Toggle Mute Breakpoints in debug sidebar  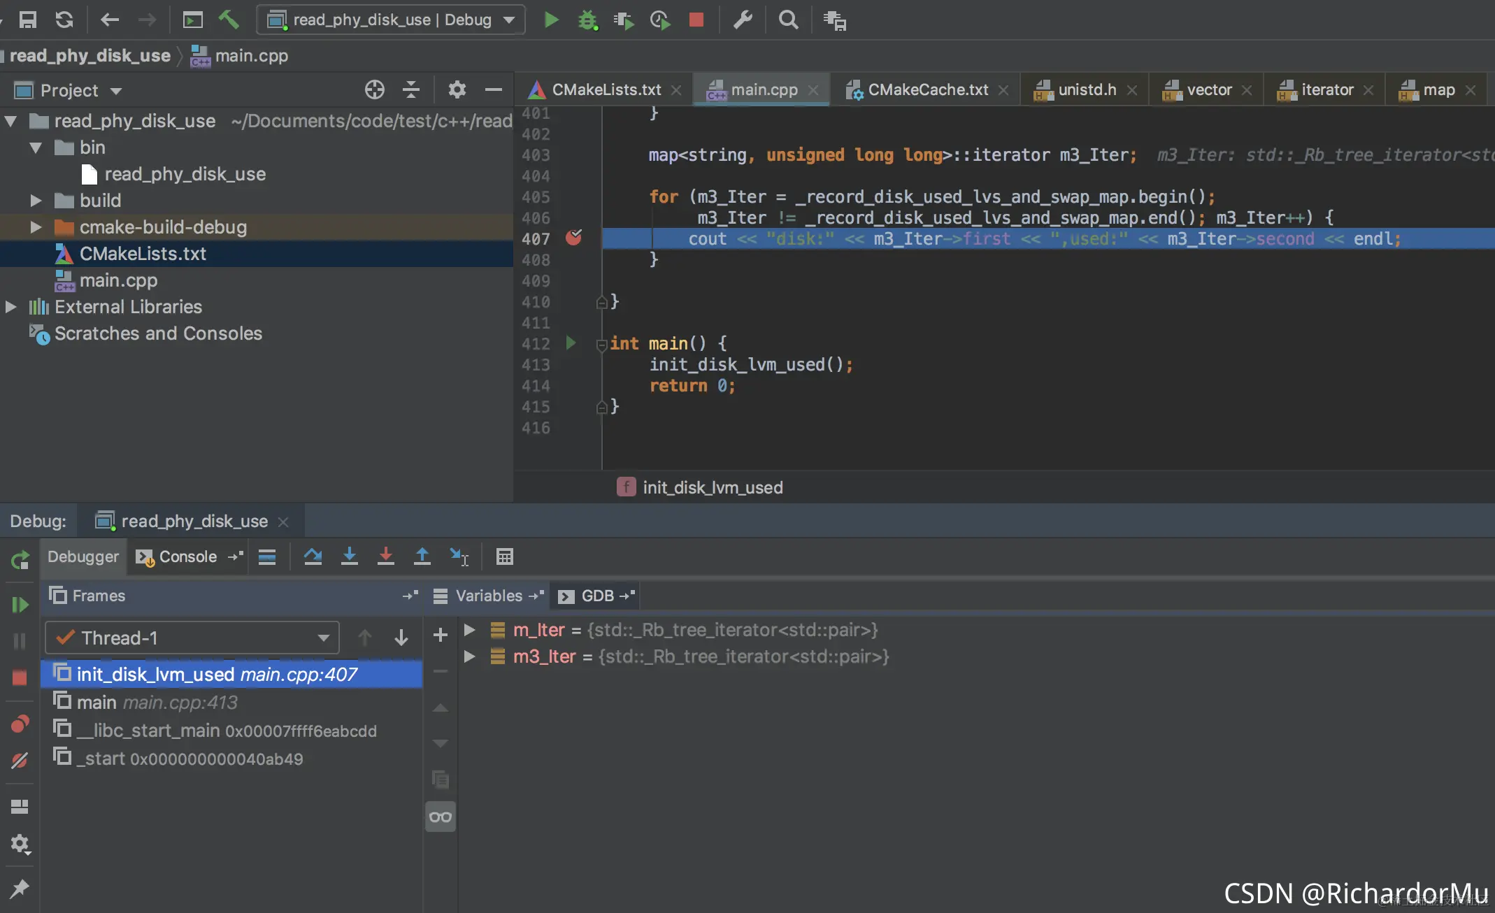point(20,761)
